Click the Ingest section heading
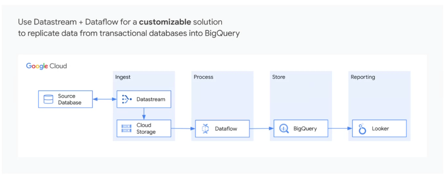Viewport: 447px width, 180px height. click(x=122, y=77)
